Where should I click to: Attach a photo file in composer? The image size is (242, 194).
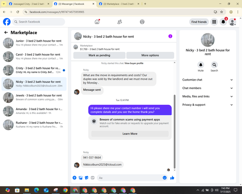click(80, 178)
